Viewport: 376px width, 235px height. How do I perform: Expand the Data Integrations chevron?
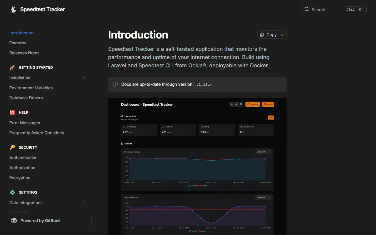pyautogui.click(x=84, y=203)
